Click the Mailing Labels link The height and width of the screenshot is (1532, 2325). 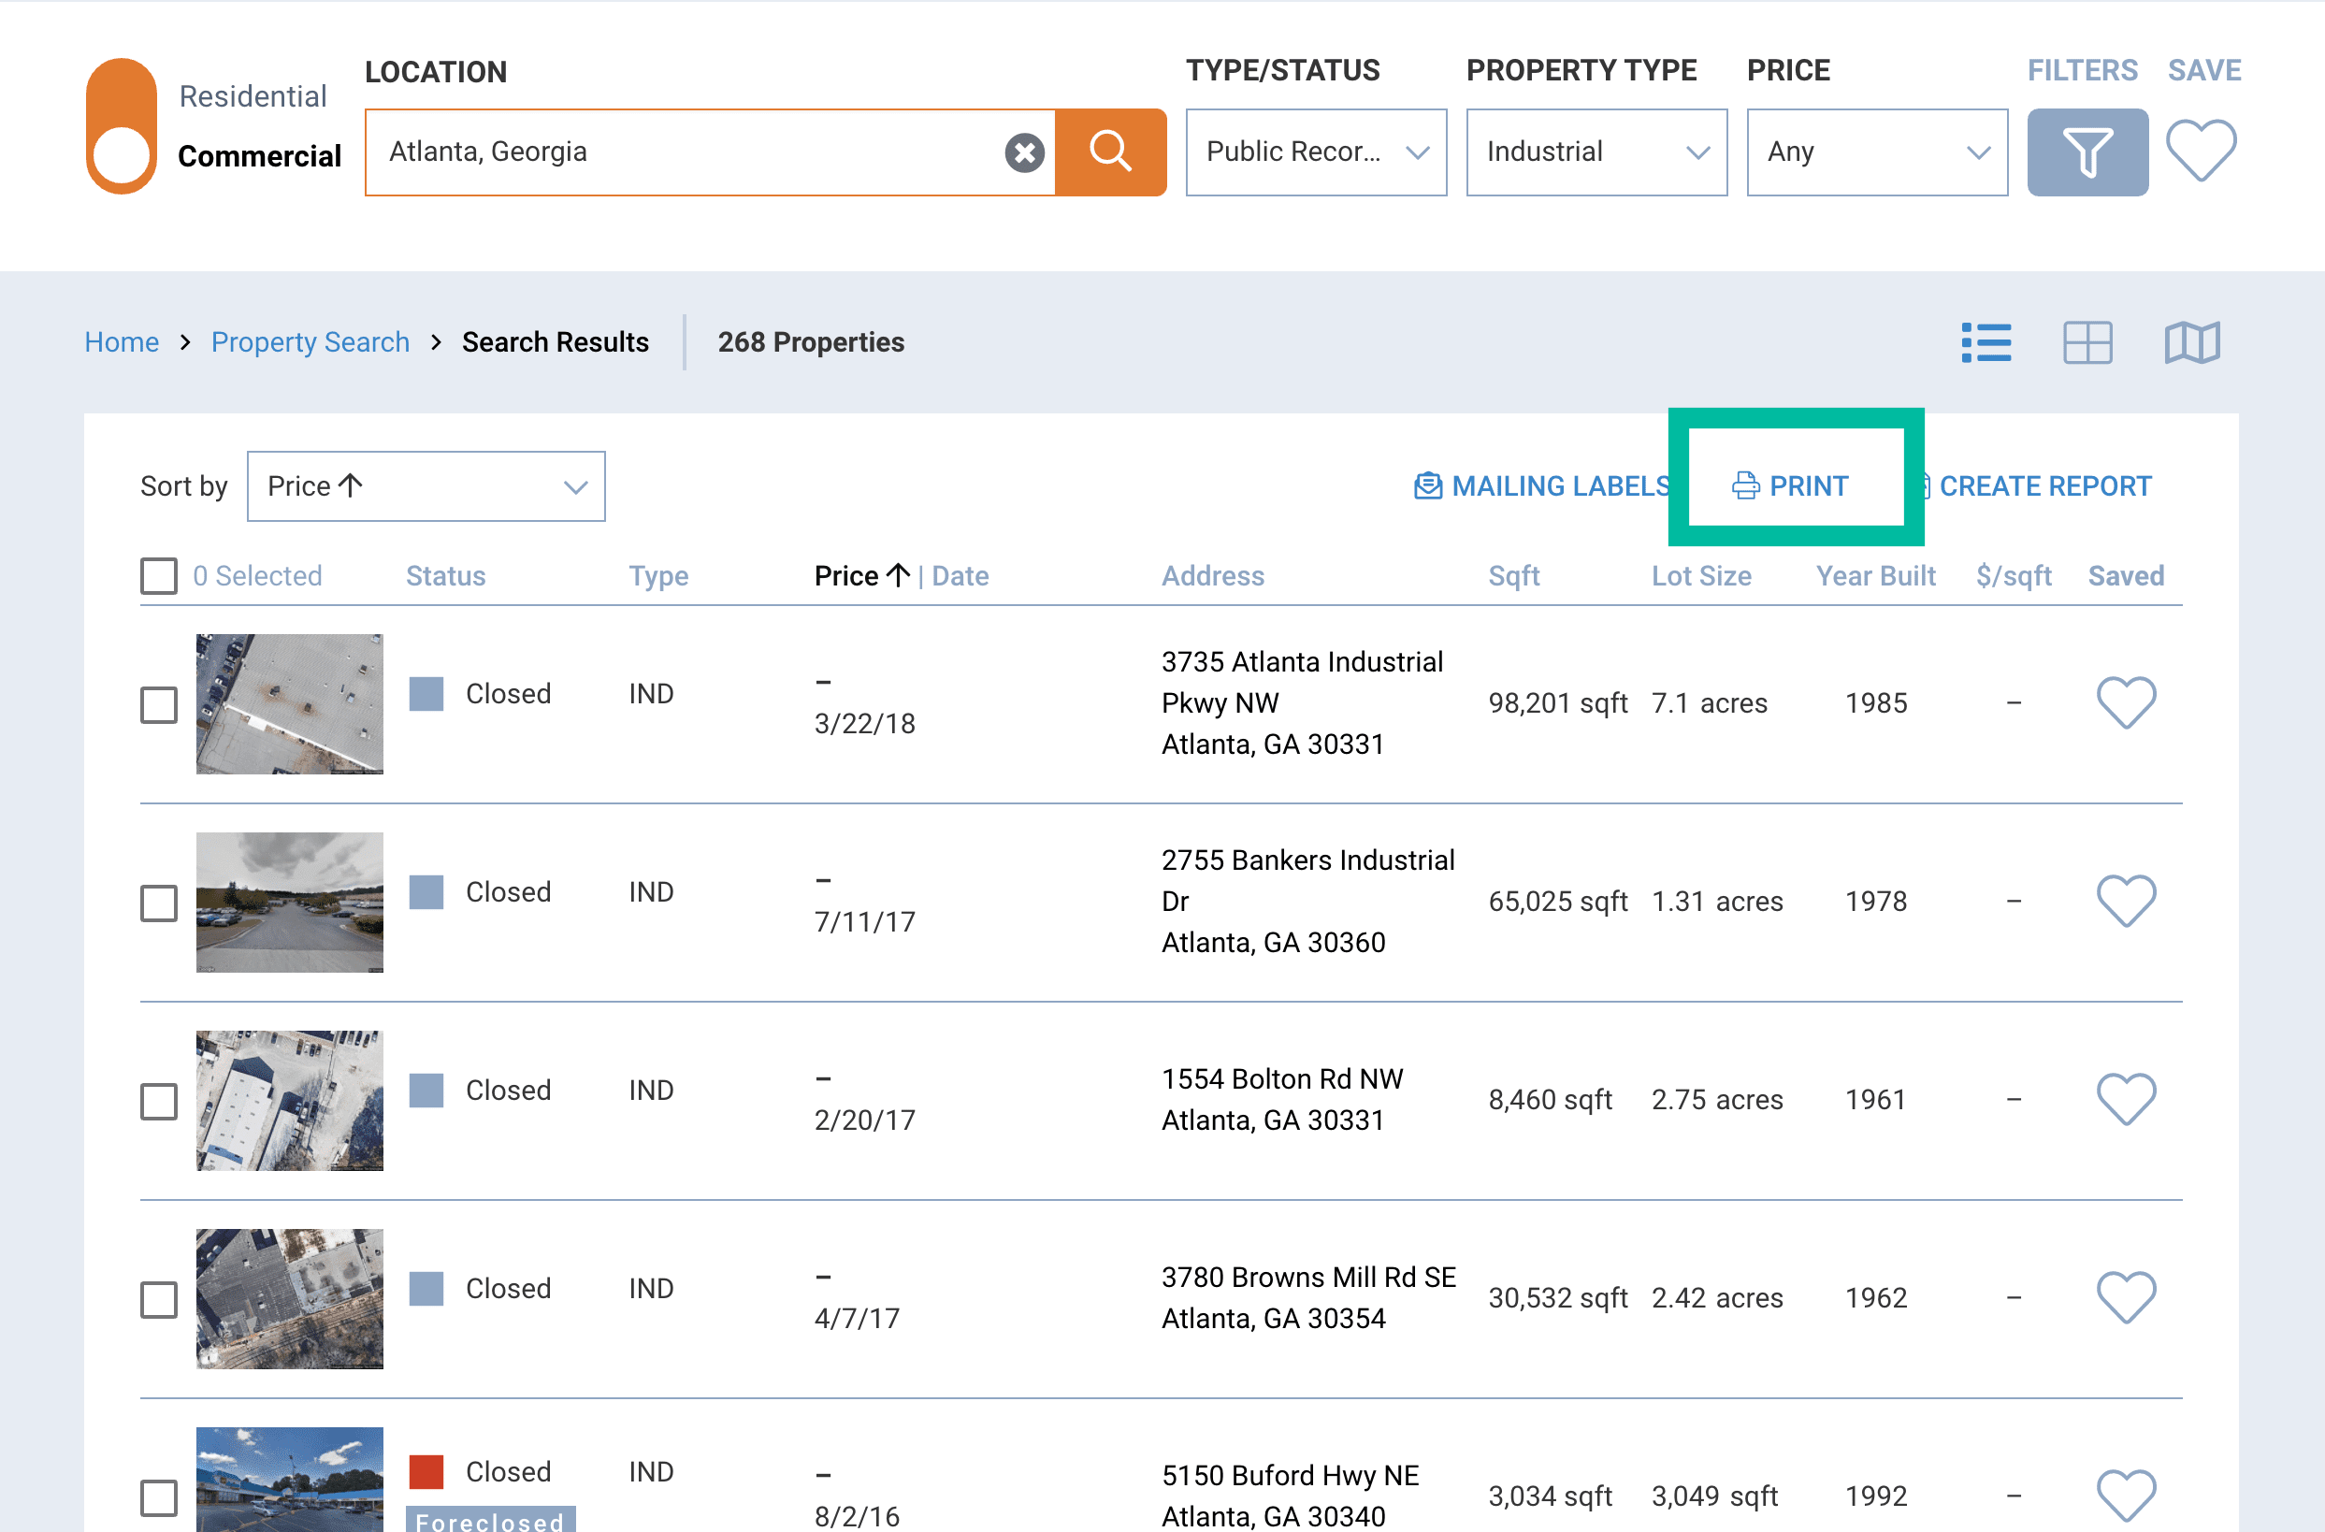click(x=1541, y=486)
